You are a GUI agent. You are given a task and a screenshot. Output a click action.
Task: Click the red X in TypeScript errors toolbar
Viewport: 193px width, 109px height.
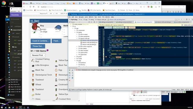click(x=70, y=81)
